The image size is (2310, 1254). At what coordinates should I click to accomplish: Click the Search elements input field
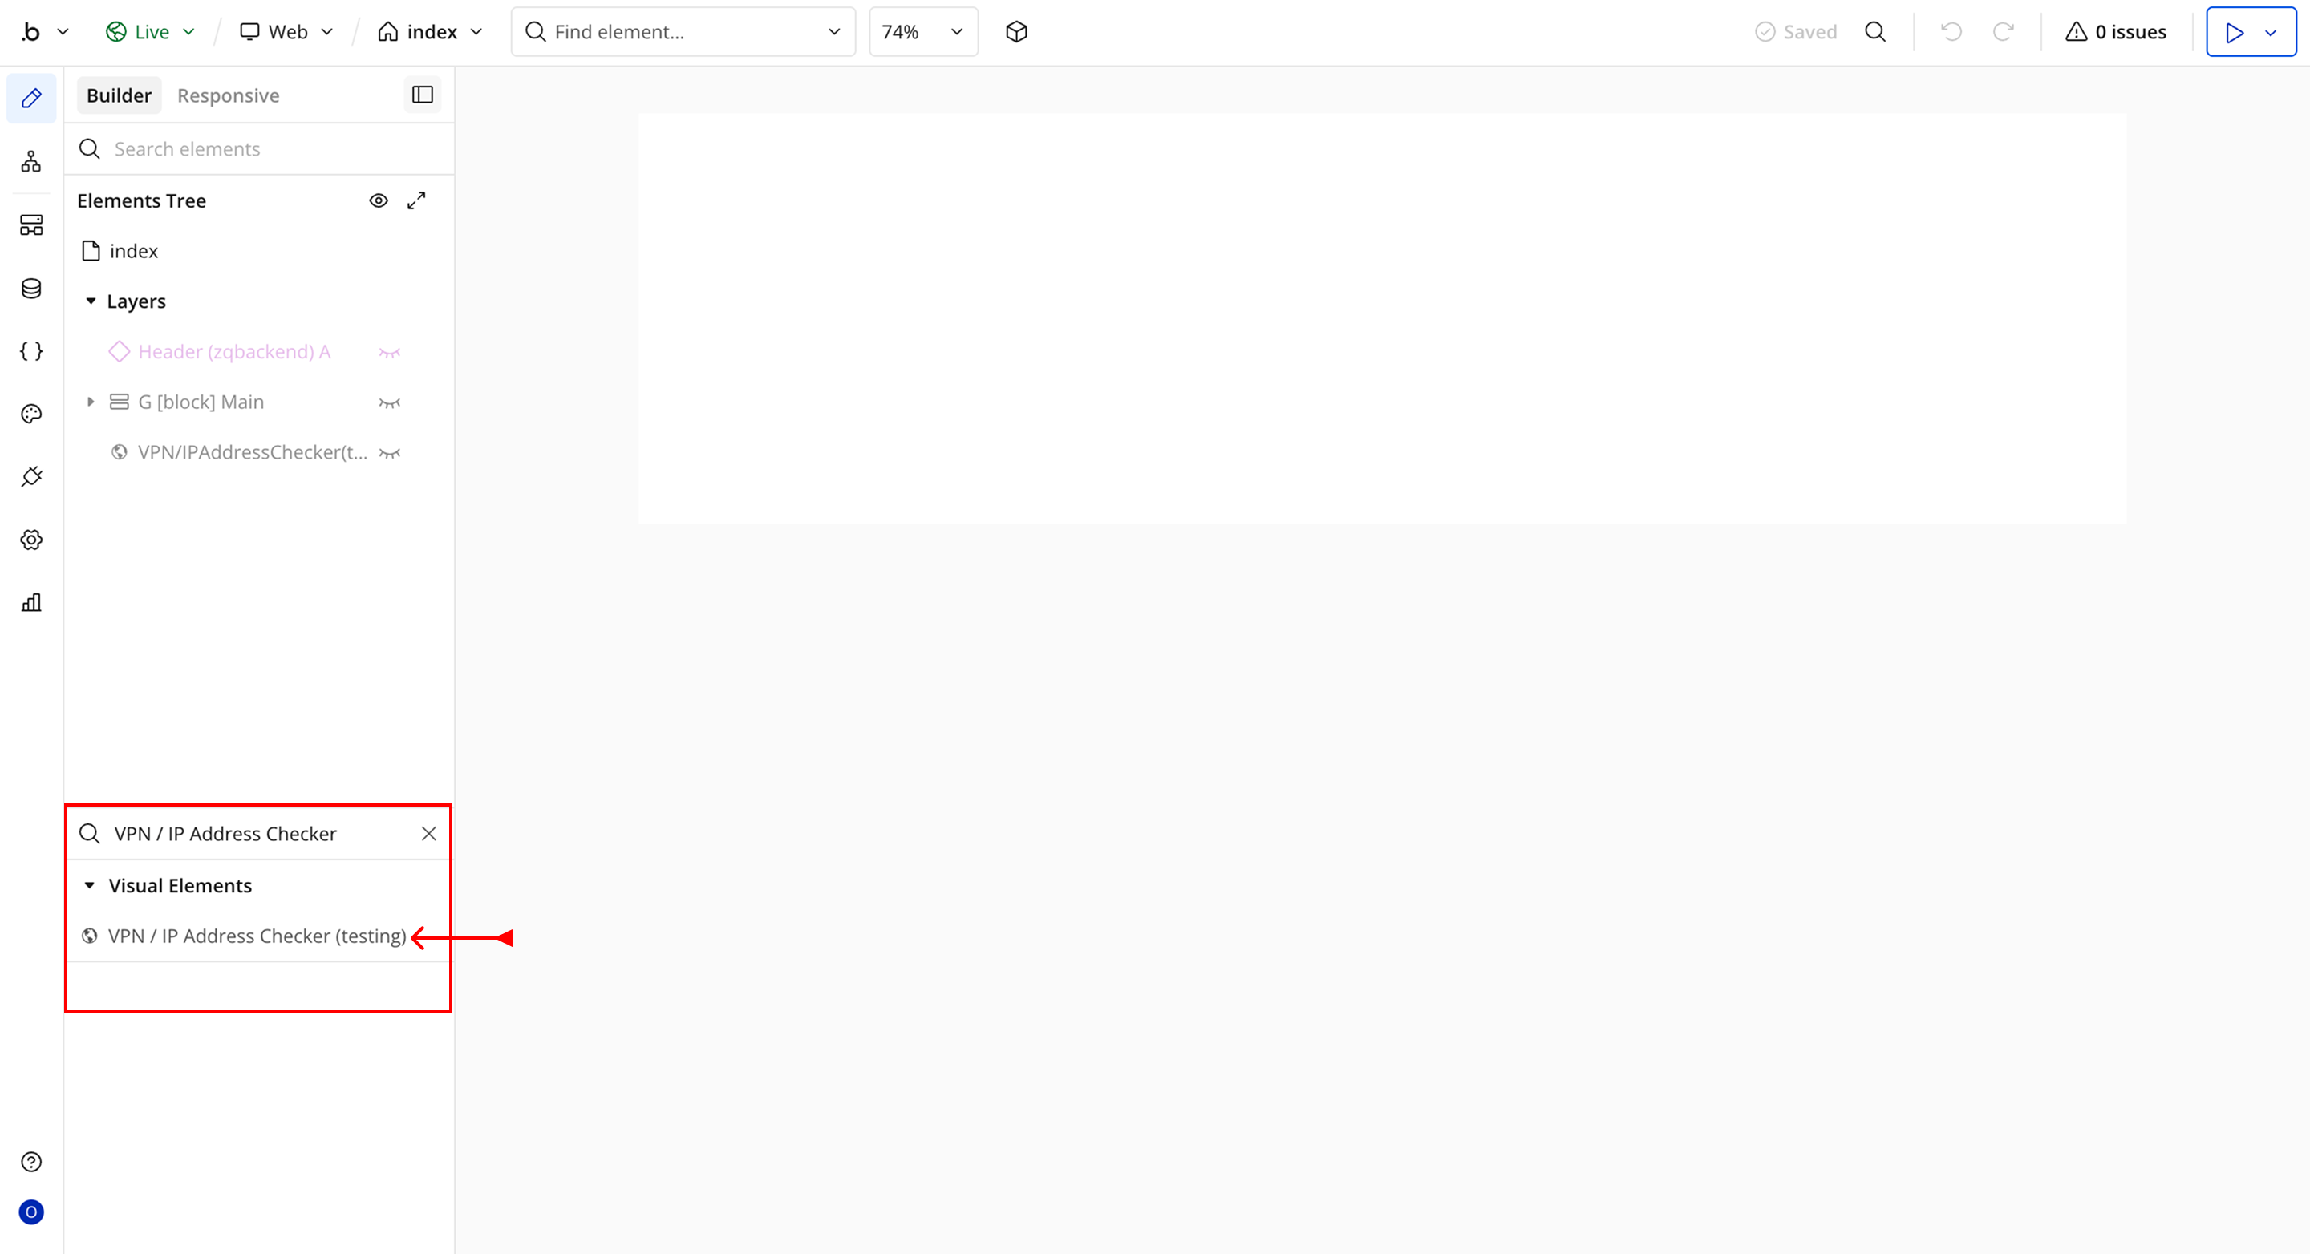click(269, 149)
